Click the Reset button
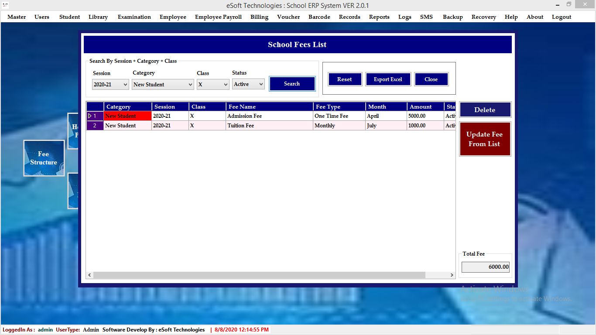Image resolution: width=596 pixels, height=335 pixels. (x=344, y=79)
